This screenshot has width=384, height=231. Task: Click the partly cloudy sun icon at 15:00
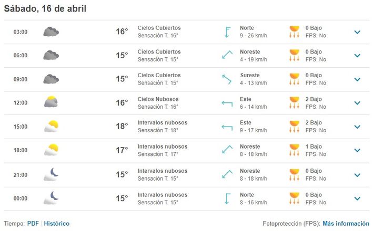click(x=50, y=127)
